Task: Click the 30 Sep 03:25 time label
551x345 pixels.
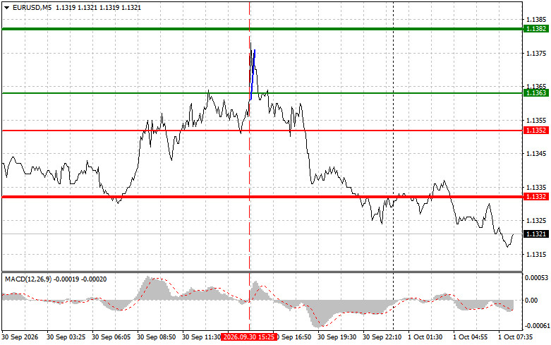Action: coord(66,337)
